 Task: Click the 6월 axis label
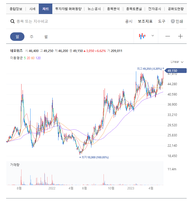tap(84, 188)
